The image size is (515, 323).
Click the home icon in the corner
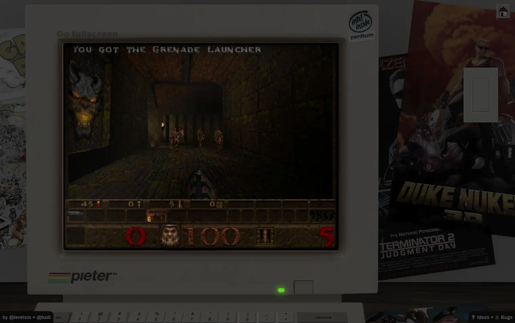coord(503,12)
